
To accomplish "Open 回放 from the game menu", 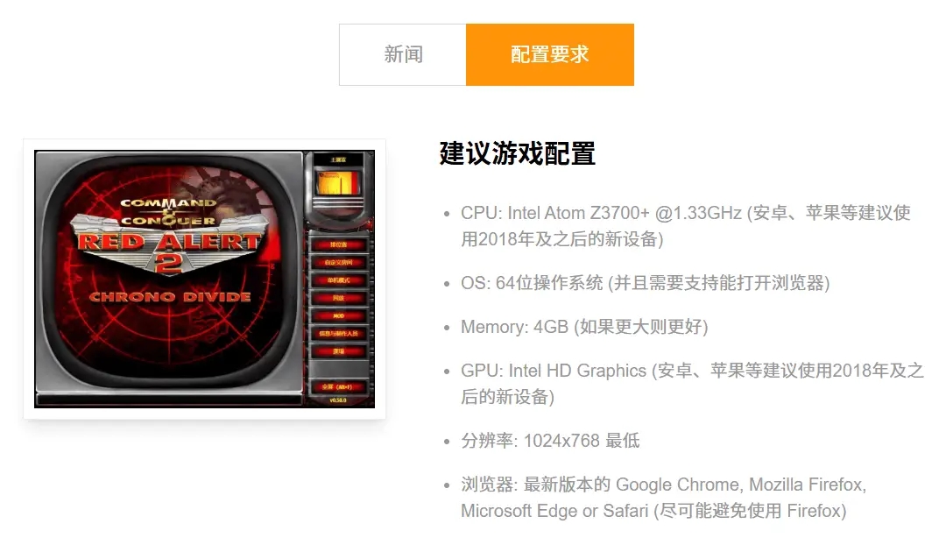I will tap(338, 298).
